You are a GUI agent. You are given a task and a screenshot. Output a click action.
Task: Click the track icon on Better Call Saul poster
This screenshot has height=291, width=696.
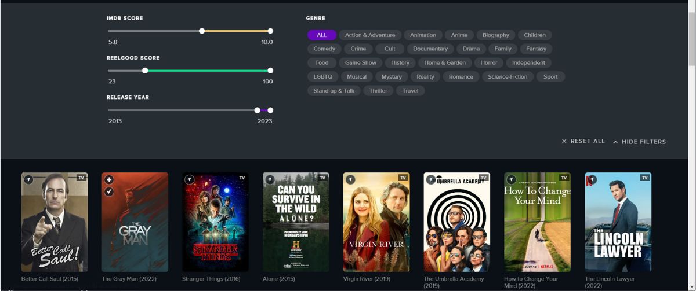[28, 180]
